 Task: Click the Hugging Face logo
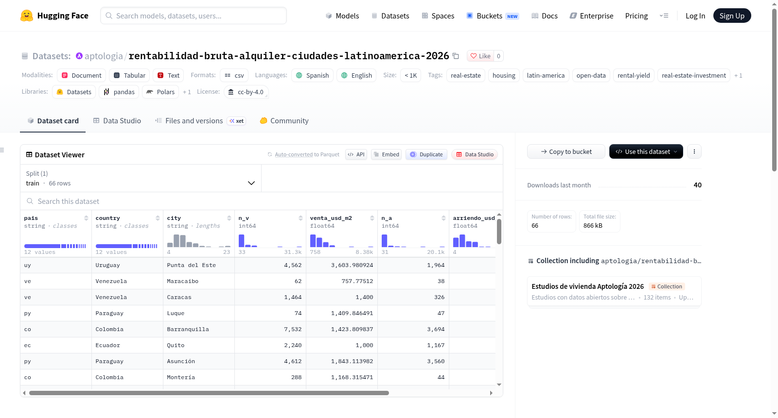pyautogui.click(x=54, y=16)
